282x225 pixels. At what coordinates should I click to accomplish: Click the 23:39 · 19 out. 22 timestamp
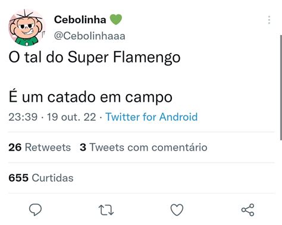pos(52,117)
